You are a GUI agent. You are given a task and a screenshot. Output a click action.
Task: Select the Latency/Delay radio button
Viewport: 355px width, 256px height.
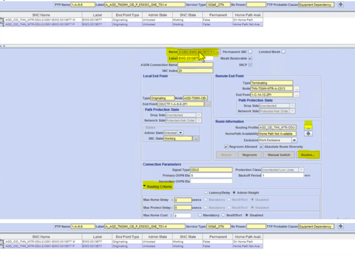click(x=206, y=193)
